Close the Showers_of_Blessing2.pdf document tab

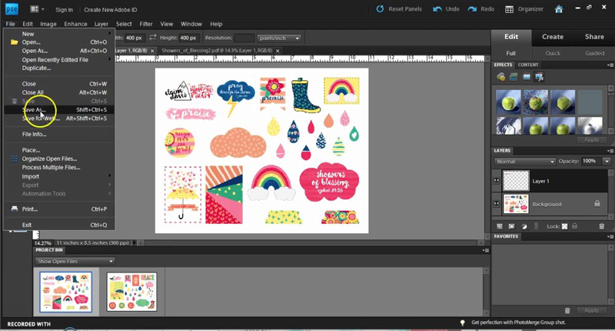pyautogui.click(x=278, y=51)
